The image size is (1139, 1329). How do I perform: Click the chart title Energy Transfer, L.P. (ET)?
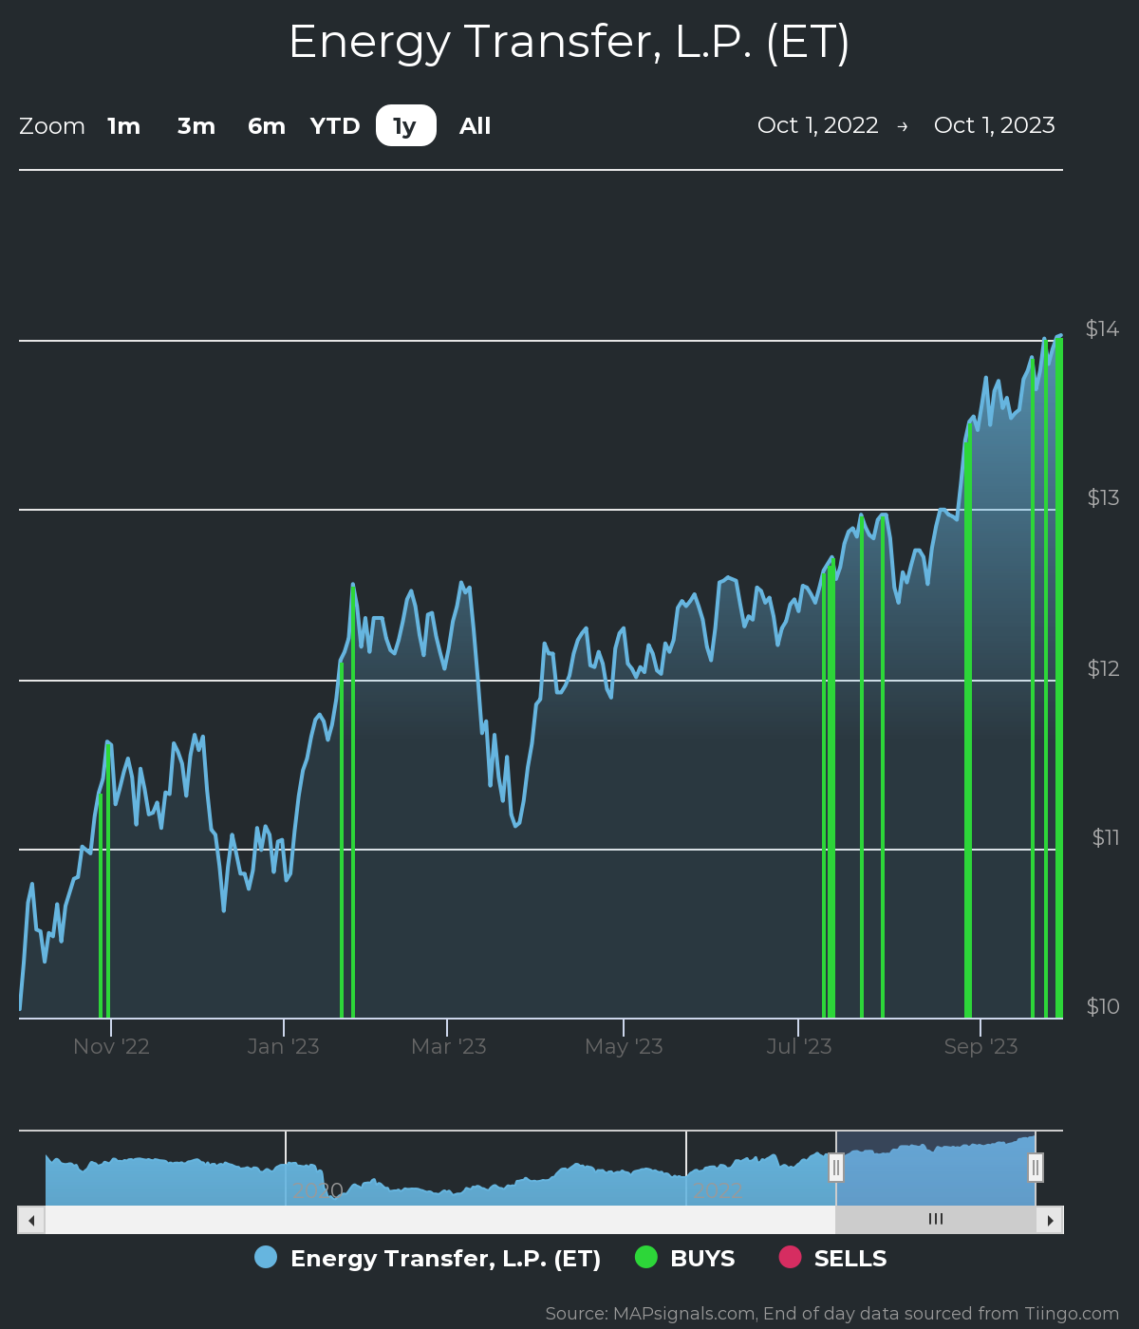point(569,43)
